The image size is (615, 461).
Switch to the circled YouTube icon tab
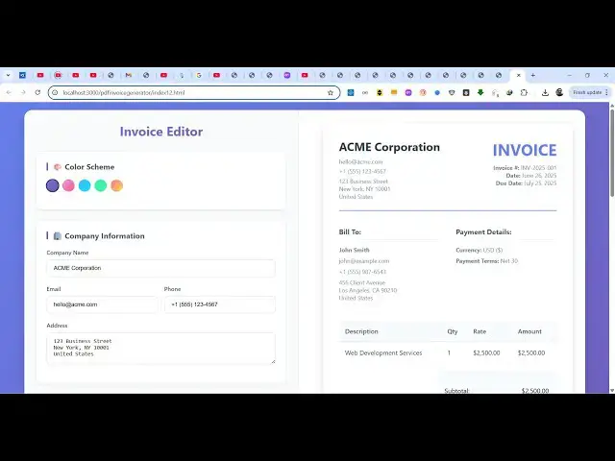(x=58, y=75)
